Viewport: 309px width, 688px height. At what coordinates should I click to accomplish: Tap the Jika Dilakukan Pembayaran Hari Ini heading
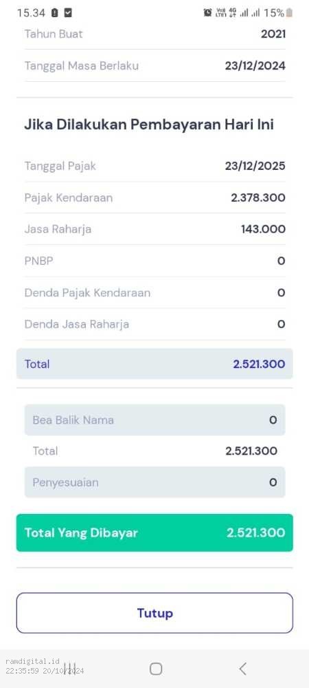coord(149,125)
